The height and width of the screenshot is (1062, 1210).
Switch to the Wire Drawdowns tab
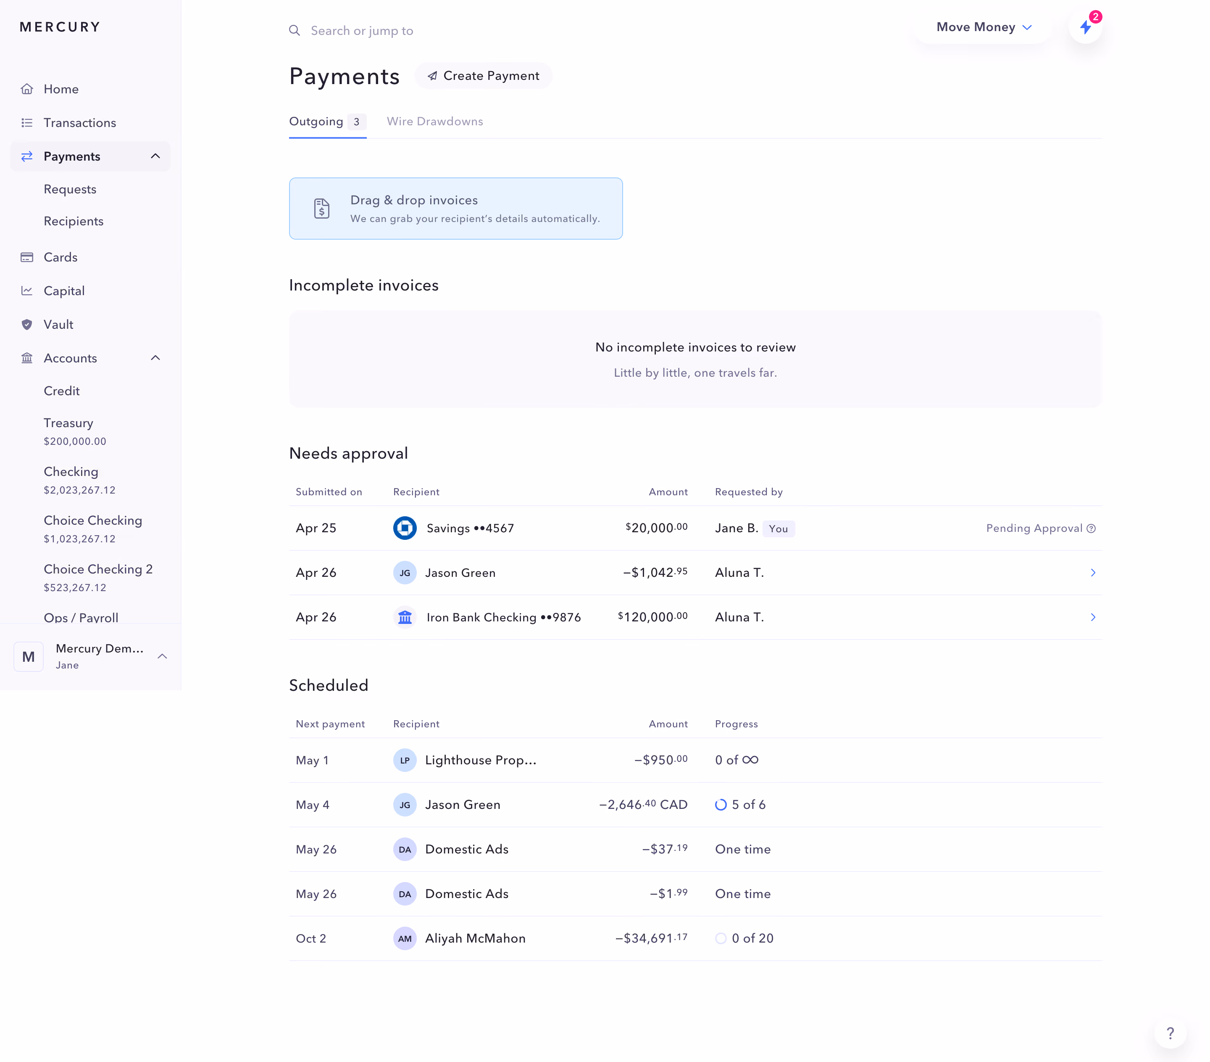[x=434, y=122]
